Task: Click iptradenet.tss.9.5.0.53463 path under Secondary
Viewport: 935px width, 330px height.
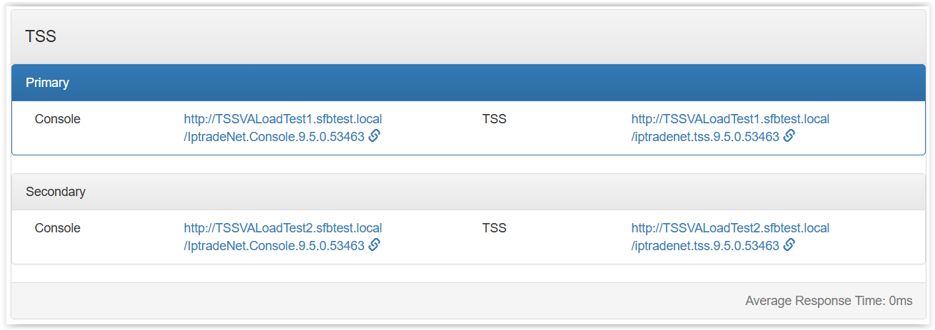Action: point(705,246)
